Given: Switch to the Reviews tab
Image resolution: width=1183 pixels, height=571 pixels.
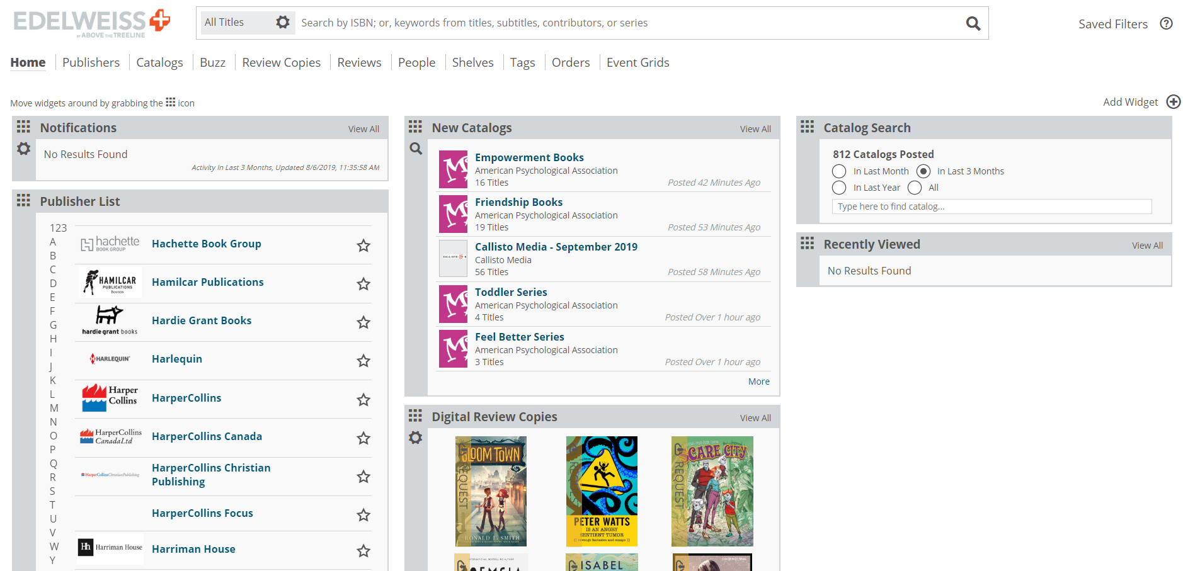Looking at the screenshot, I should (359, 62).
